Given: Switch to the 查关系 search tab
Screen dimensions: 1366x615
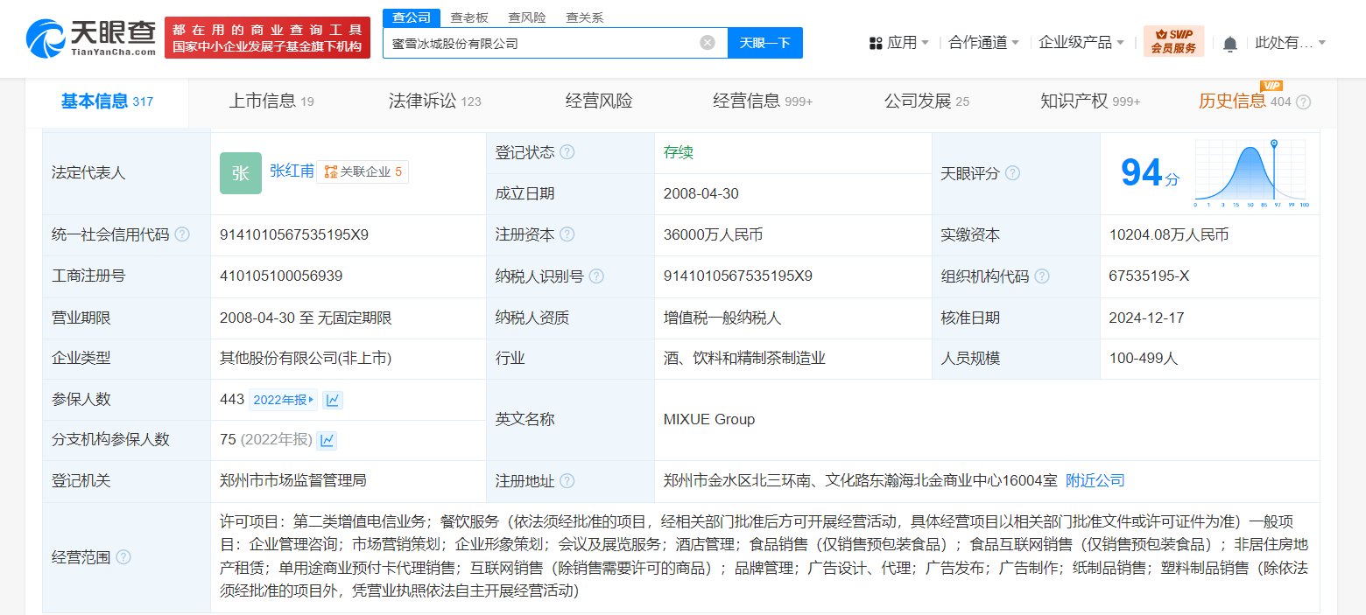Looking at the screenshot, I should click(585, 17).
